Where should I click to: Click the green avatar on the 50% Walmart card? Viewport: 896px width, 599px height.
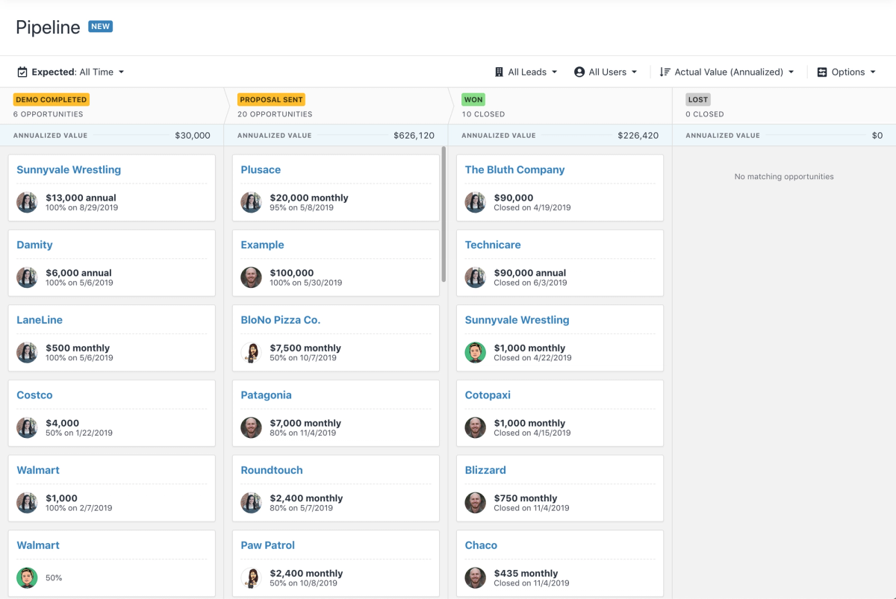click(27, 578)
